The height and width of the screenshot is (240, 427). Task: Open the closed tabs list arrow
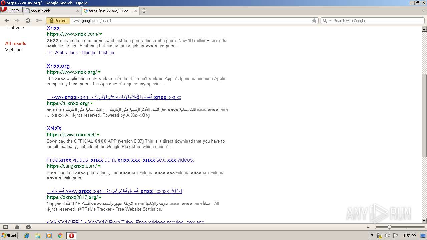[x=424, y=11]
